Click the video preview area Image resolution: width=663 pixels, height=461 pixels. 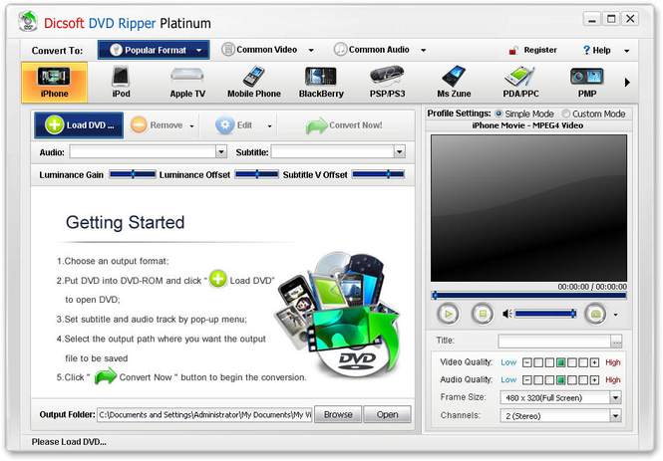coord(528,208)
